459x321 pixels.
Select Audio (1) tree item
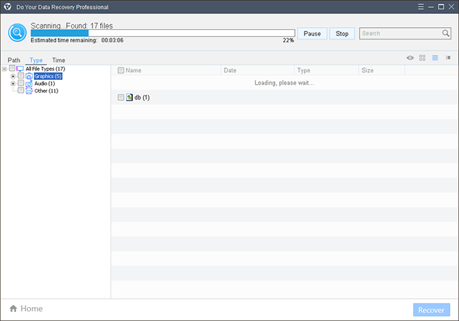45,83
